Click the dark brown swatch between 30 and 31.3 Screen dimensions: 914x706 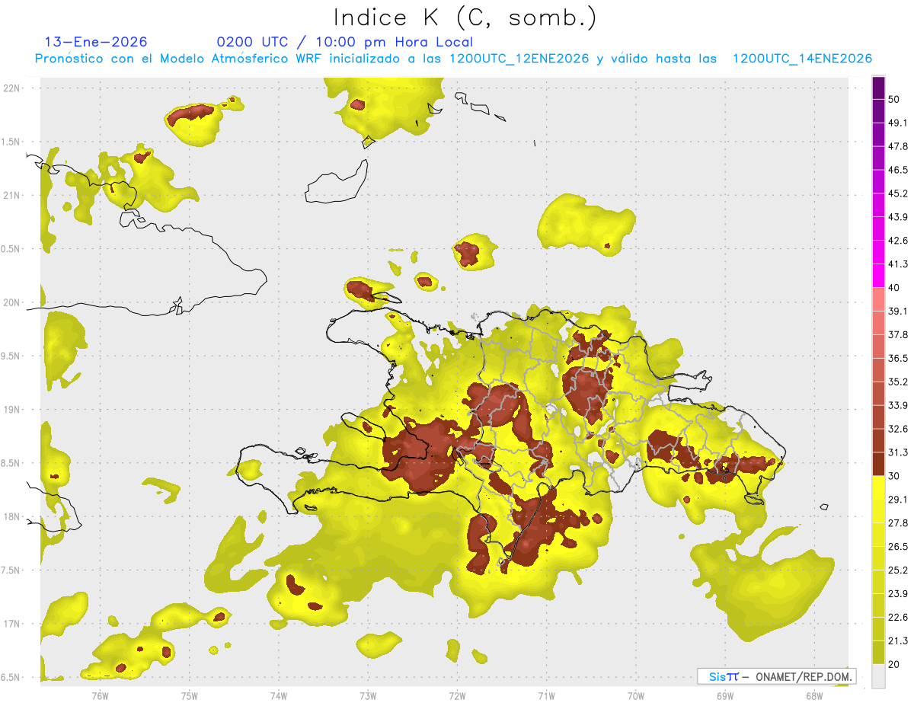878,464
